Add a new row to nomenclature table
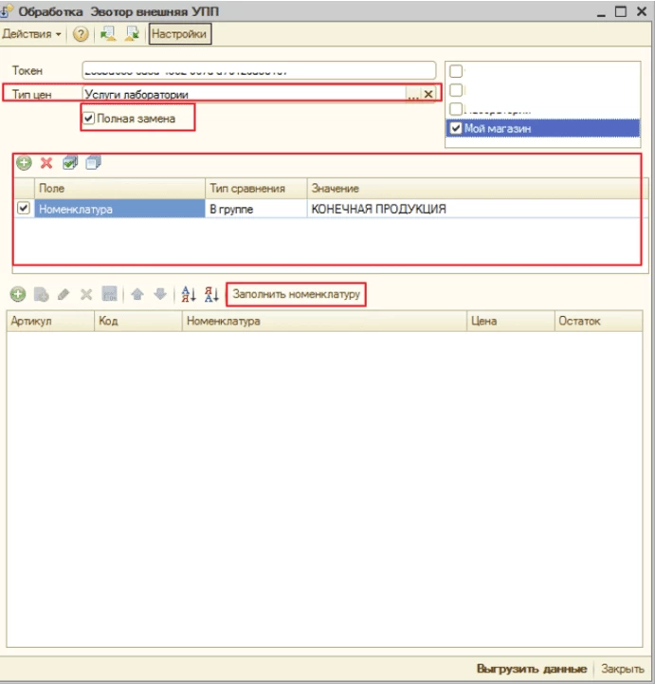 pyautogui.click(x=17, y=294)
